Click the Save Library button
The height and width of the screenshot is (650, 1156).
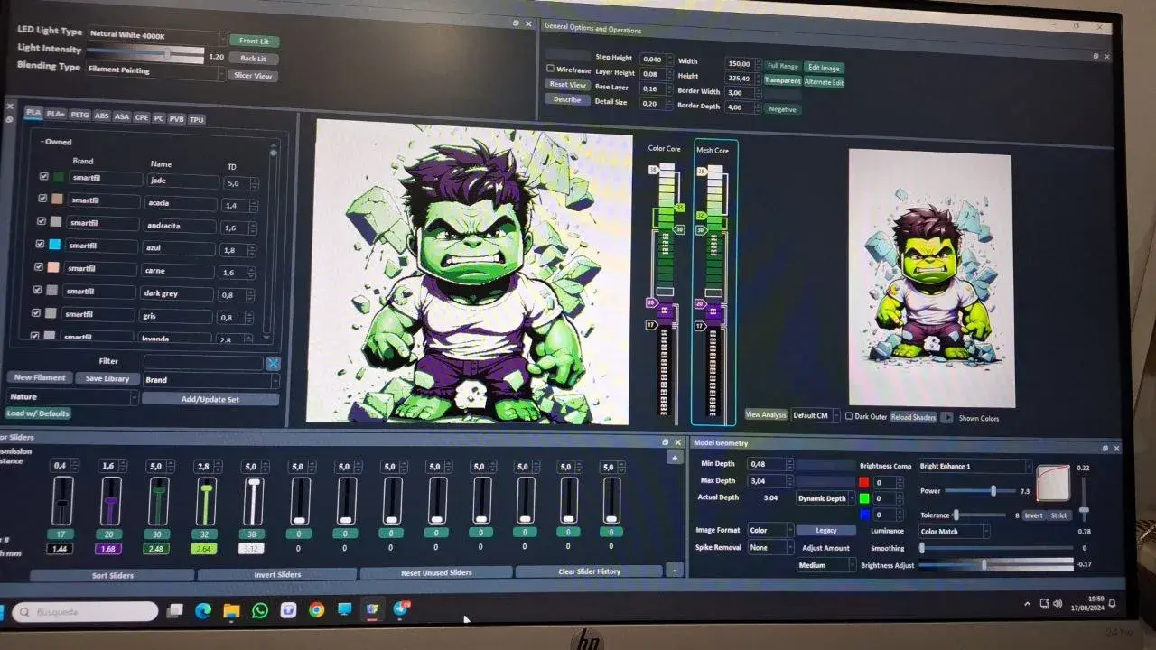tap(107, 379)
